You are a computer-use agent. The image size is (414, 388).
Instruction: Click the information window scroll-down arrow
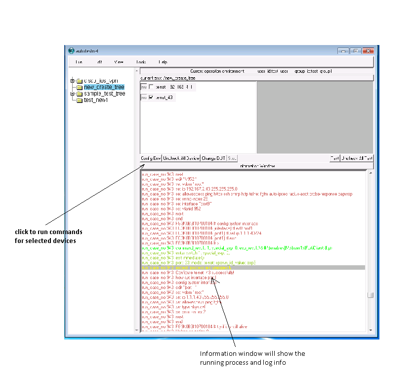point(371,329)
